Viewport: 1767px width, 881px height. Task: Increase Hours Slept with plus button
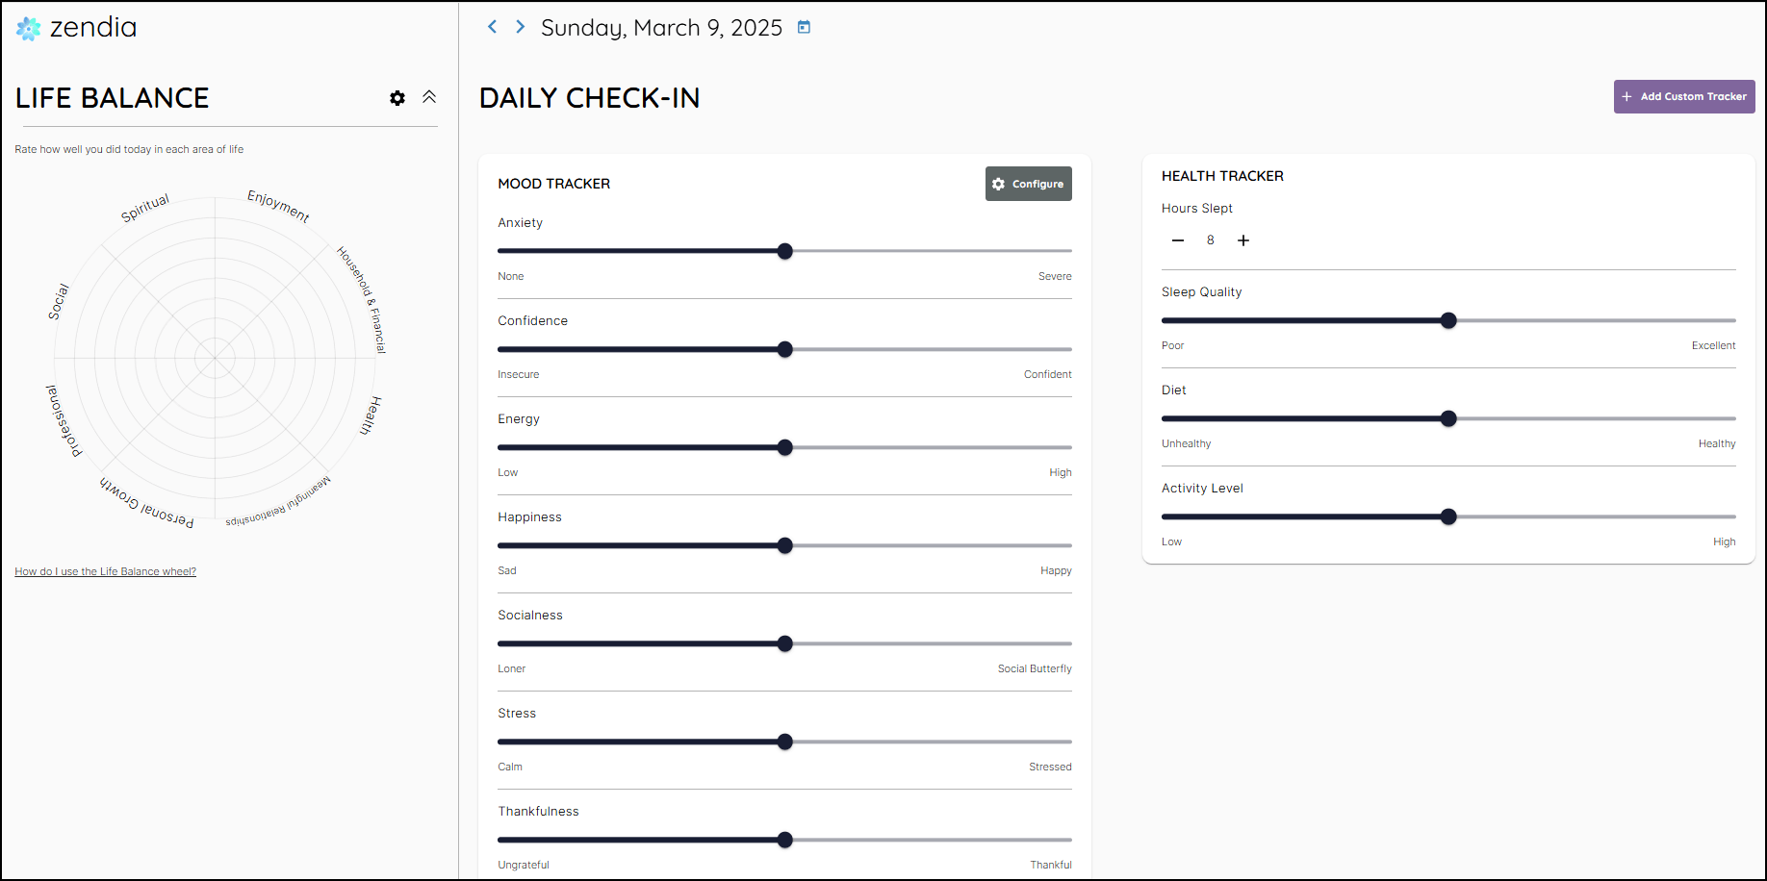(x=1243, y=240)
